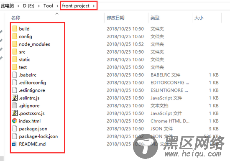Select the static folder name
The height and width of the screenshot is (161, 230).
tap(25, 59)
